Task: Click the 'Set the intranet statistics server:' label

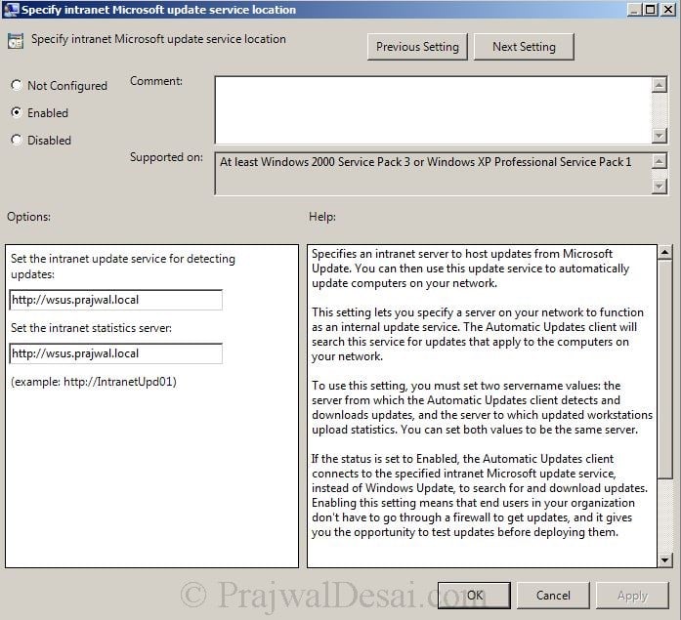Action: pos(91,328)
